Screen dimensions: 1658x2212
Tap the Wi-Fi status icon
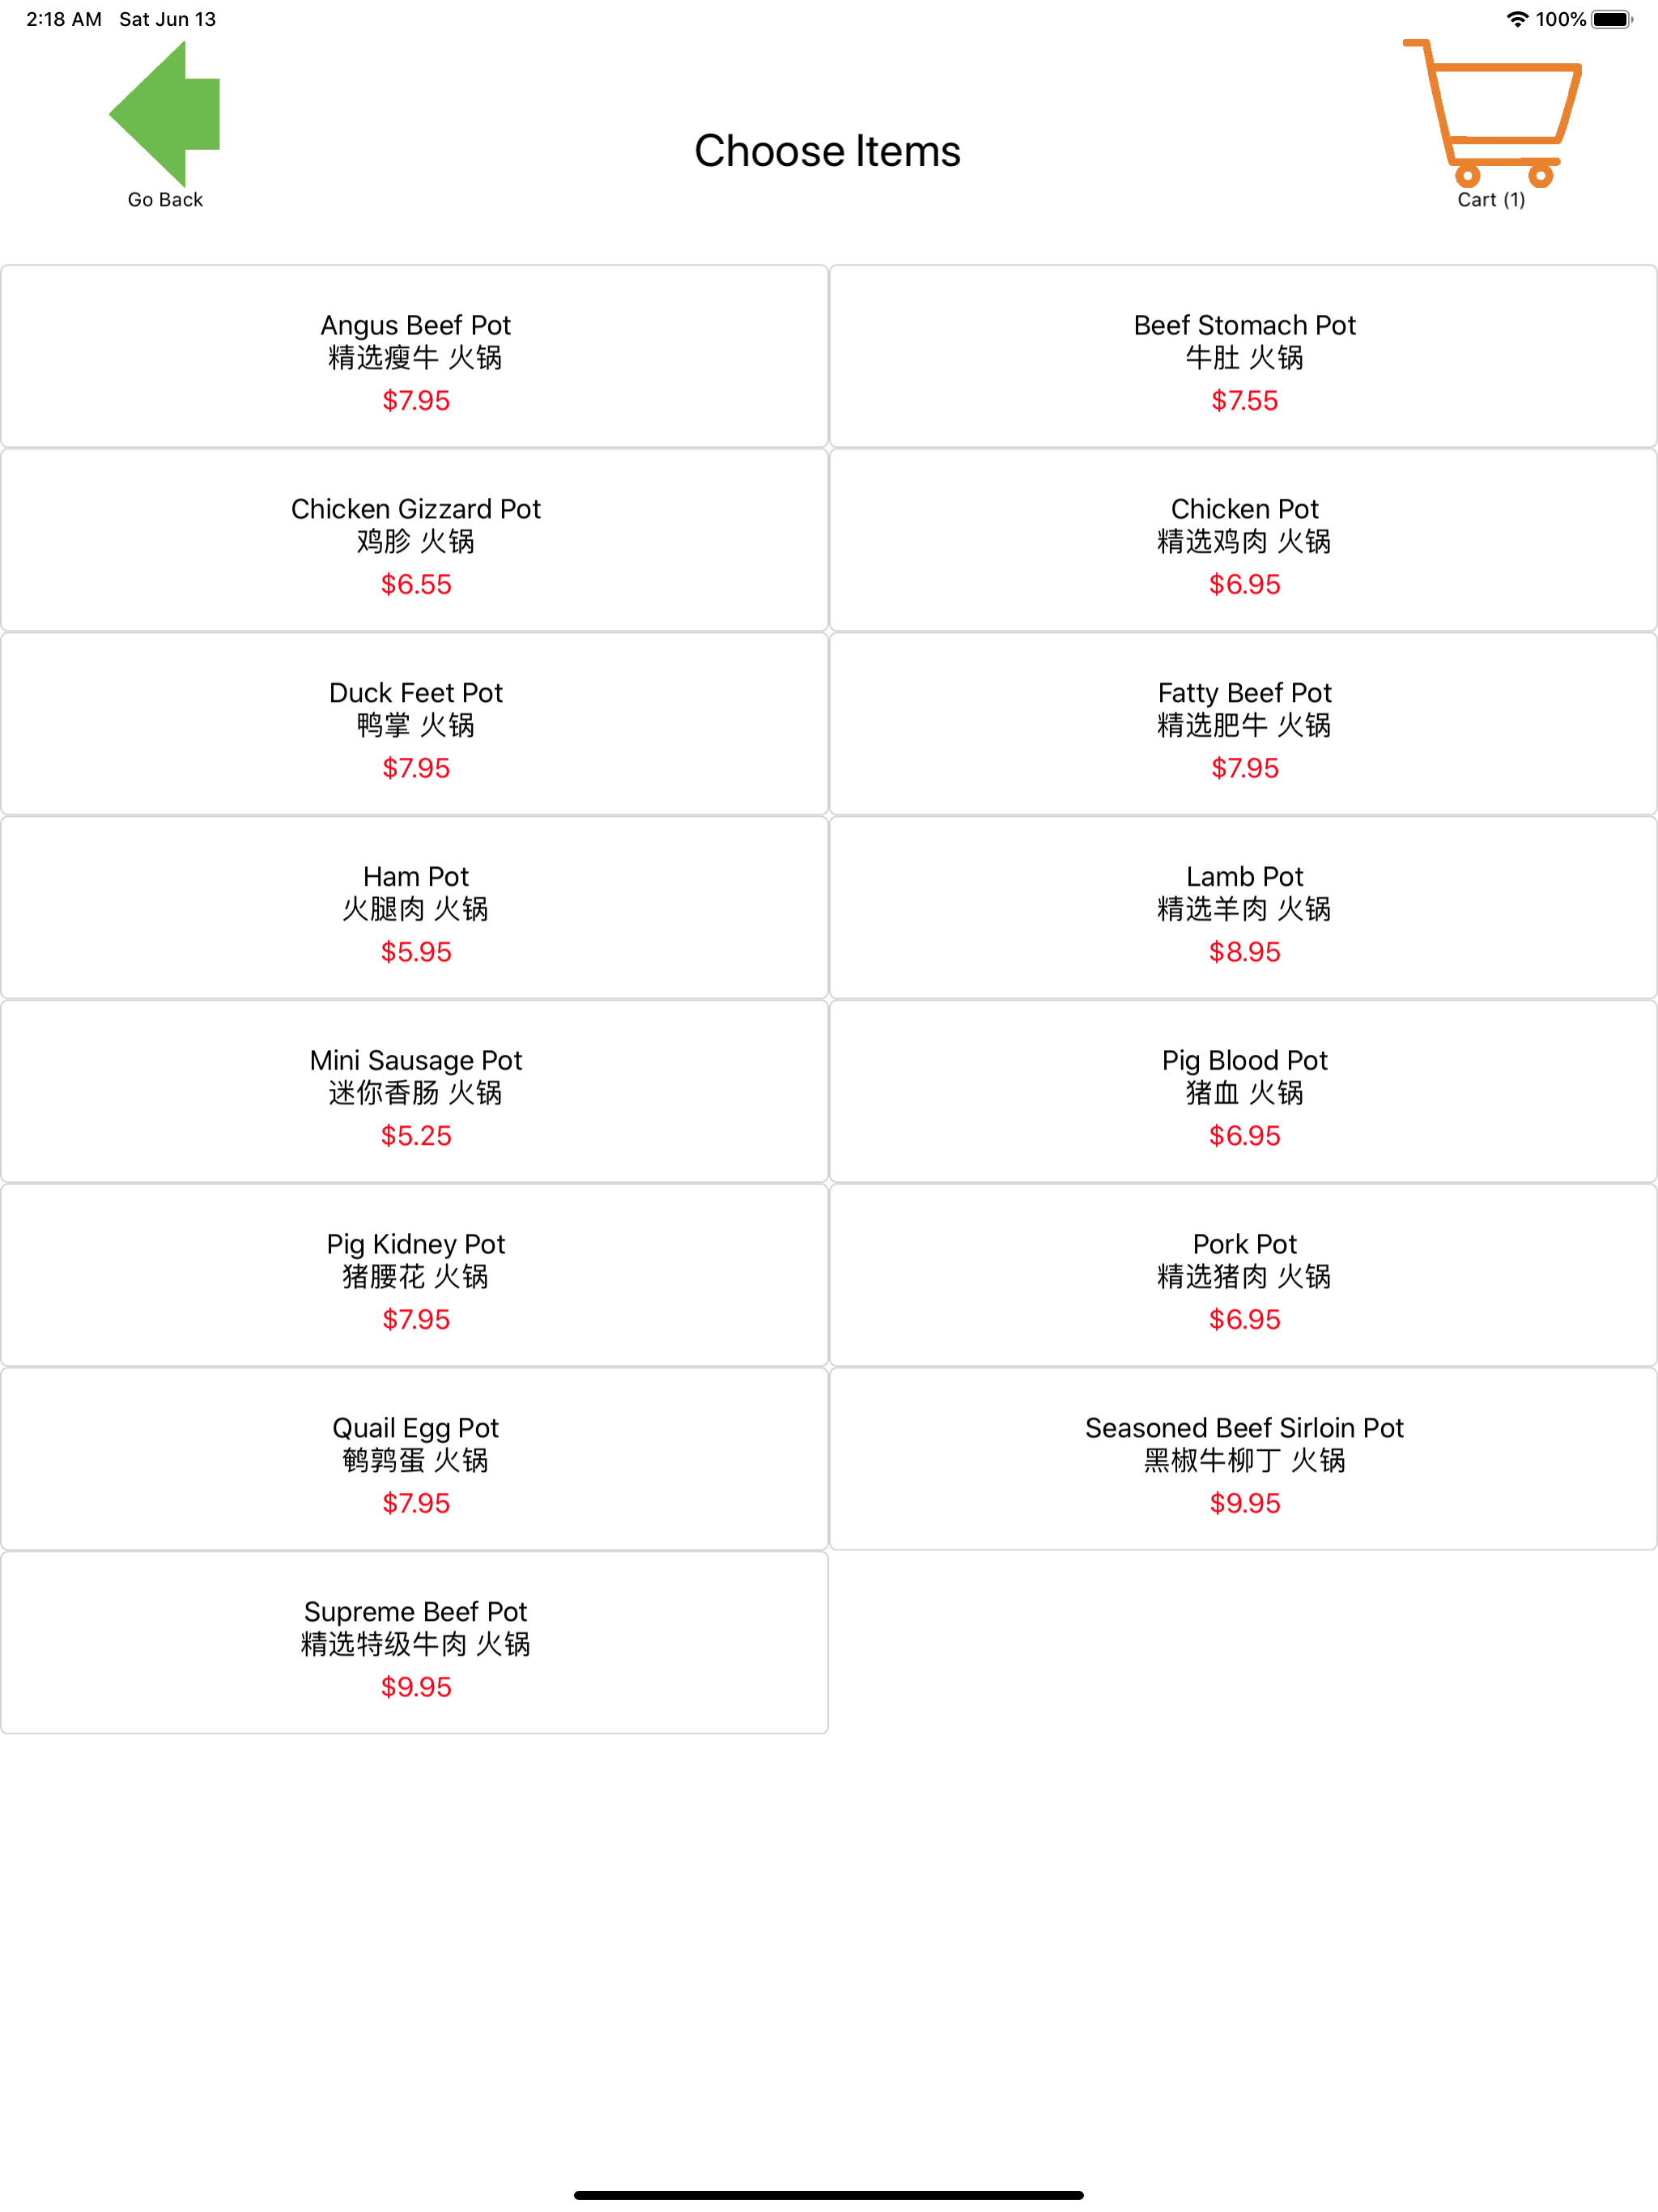click(x=1517, y=19)
